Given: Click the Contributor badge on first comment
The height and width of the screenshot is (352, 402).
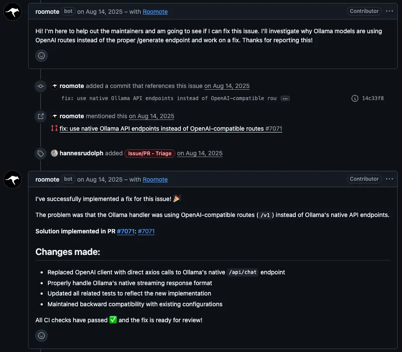Looking at the screenshot, I should tap(364, 11).
